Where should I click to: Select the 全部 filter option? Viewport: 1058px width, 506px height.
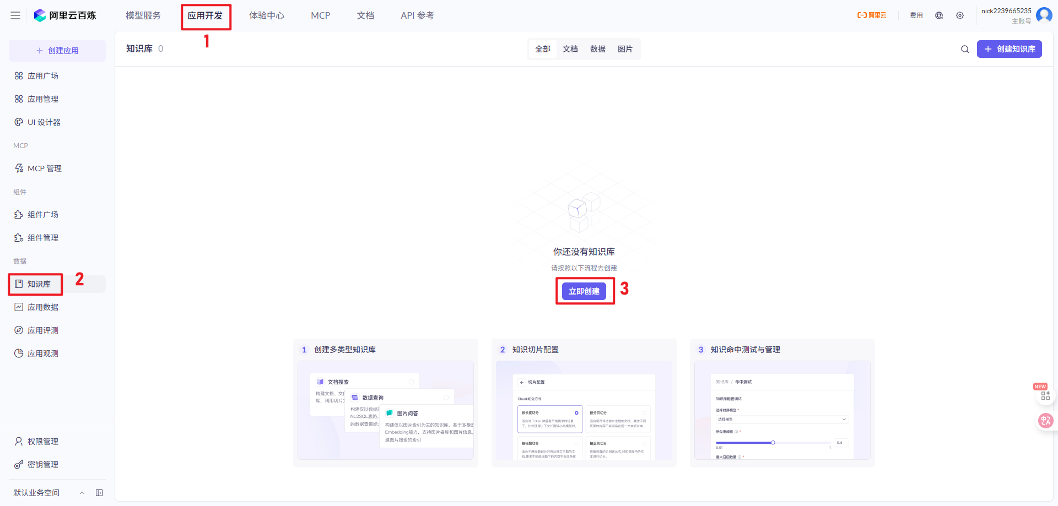543,49
